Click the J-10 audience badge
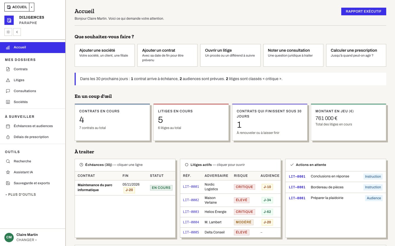 [267, 187]
